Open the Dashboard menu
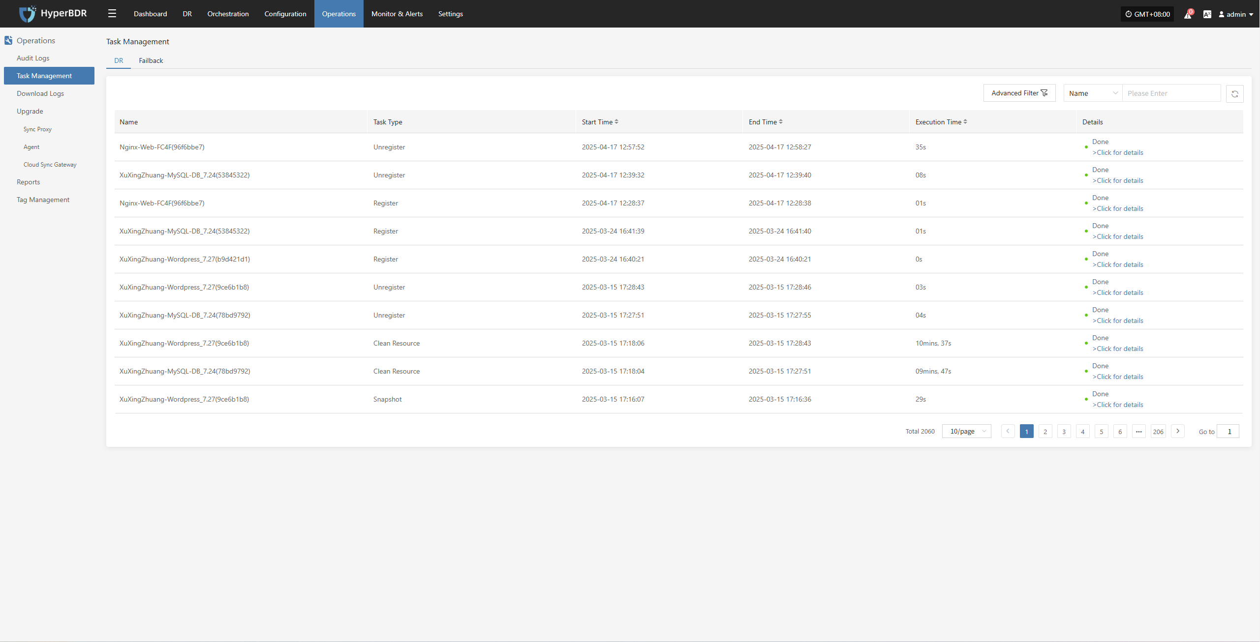The height and width of the screenshot is (642, 1260). (150, 14)
